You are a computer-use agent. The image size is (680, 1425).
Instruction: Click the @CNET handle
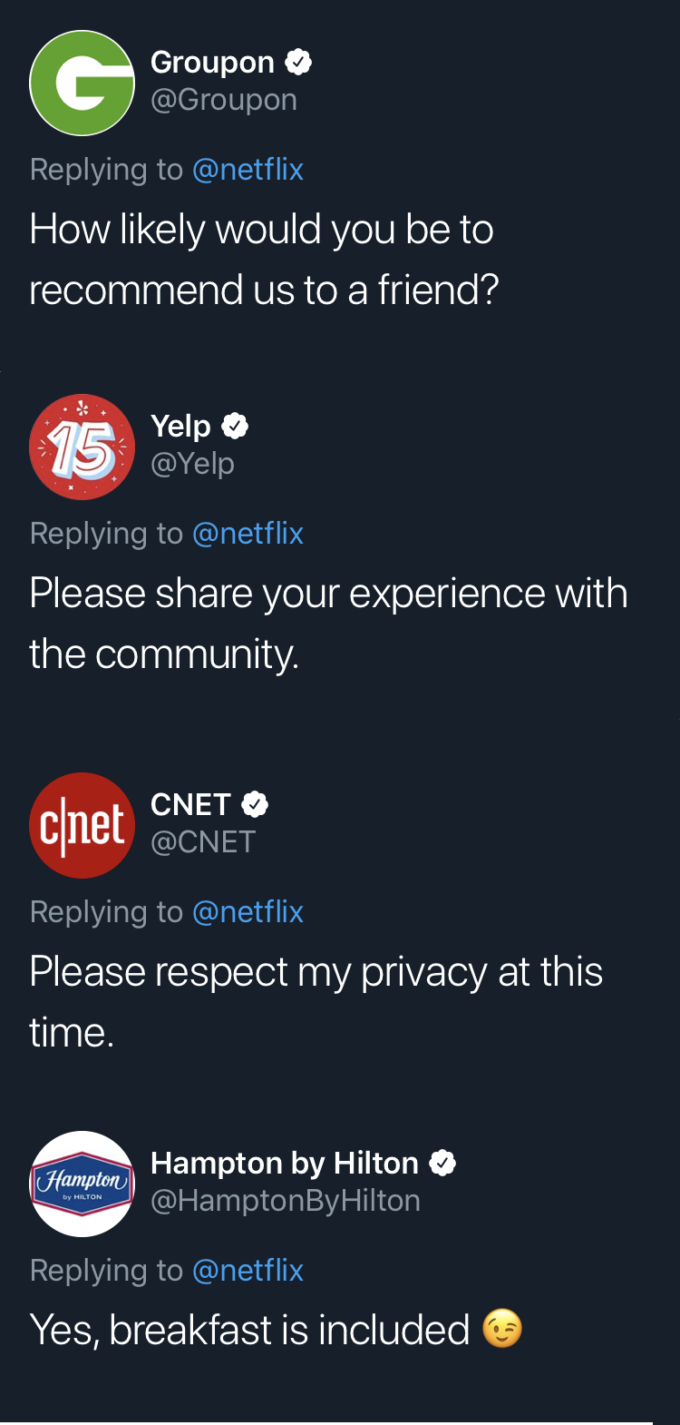click(203, 842)
